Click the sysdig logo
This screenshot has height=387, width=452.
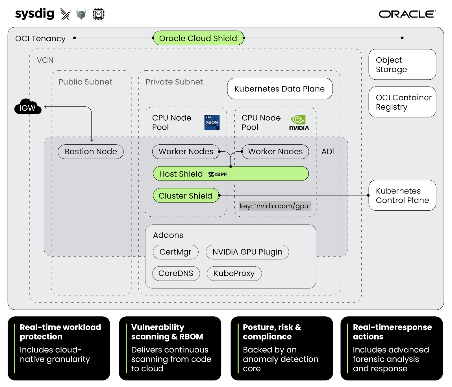[x=35, y=14]
